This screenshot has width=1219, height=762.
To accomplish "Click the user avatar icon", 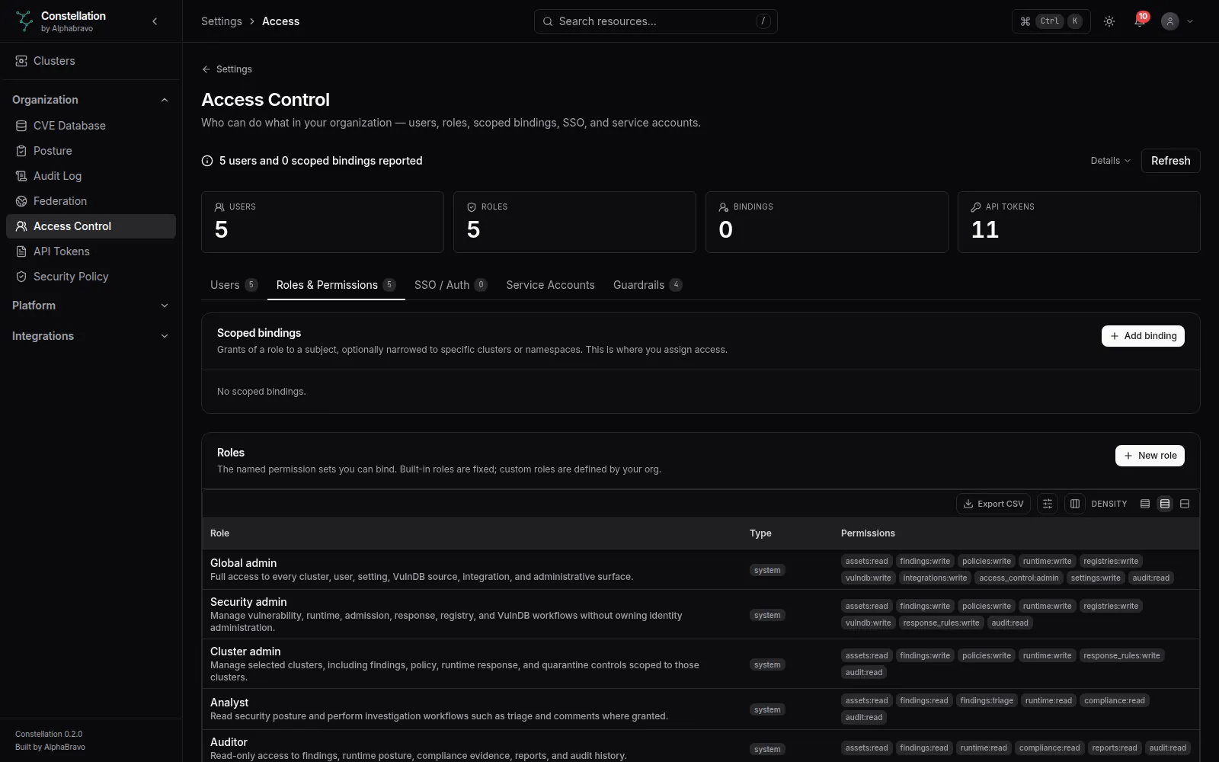I will (1169, 21).
